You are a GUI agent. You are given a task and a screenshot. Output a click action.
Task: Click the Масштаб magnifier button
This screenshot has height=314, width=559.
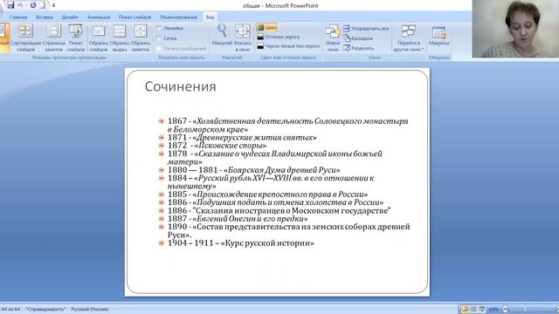222,35
